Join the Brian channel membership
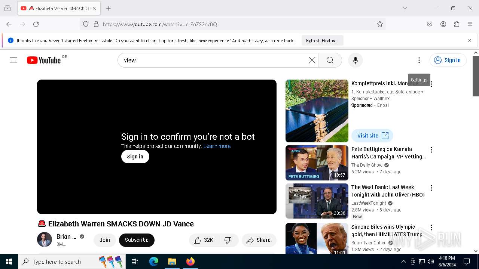Viewport: 479px width, 269px height. coord(105,240)
